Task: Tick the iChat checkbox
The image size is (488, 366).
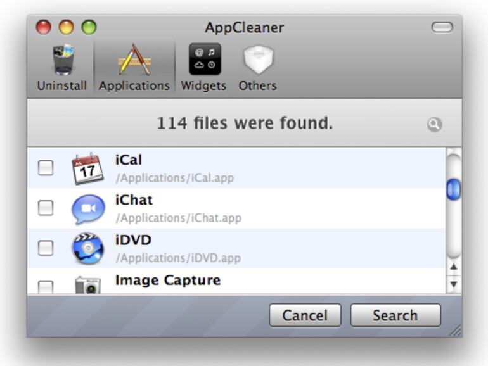Action: pyautogui.click(x=46, y=208)
